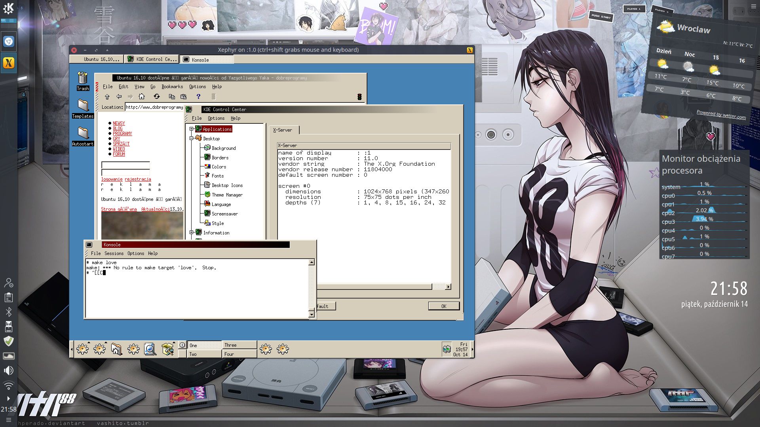The image size is (760, 427).
Task: Switch to Konsole taskbar button
Action: point(207,60)
